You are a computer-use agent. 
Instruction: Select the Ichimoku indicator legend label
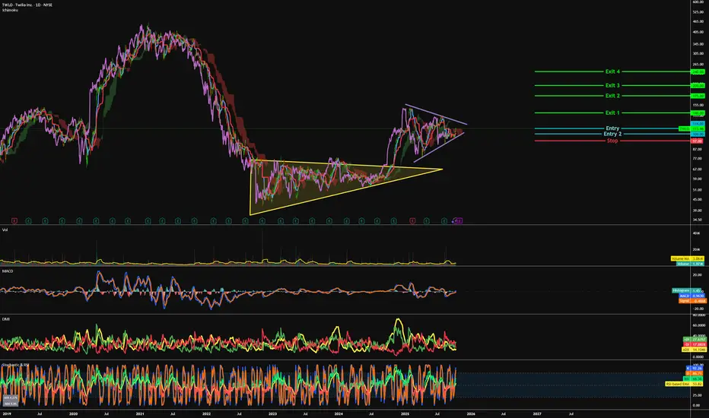(x=10, y=10)
